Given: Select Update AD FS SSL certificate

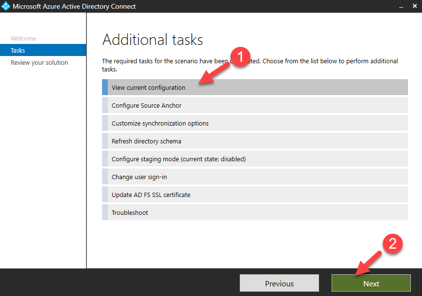Looking at the screenshot, I should pos(255,195).
